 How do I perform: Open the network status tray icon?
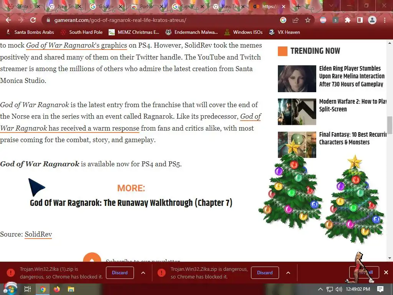pyautogui.click(x=330, y=289)
